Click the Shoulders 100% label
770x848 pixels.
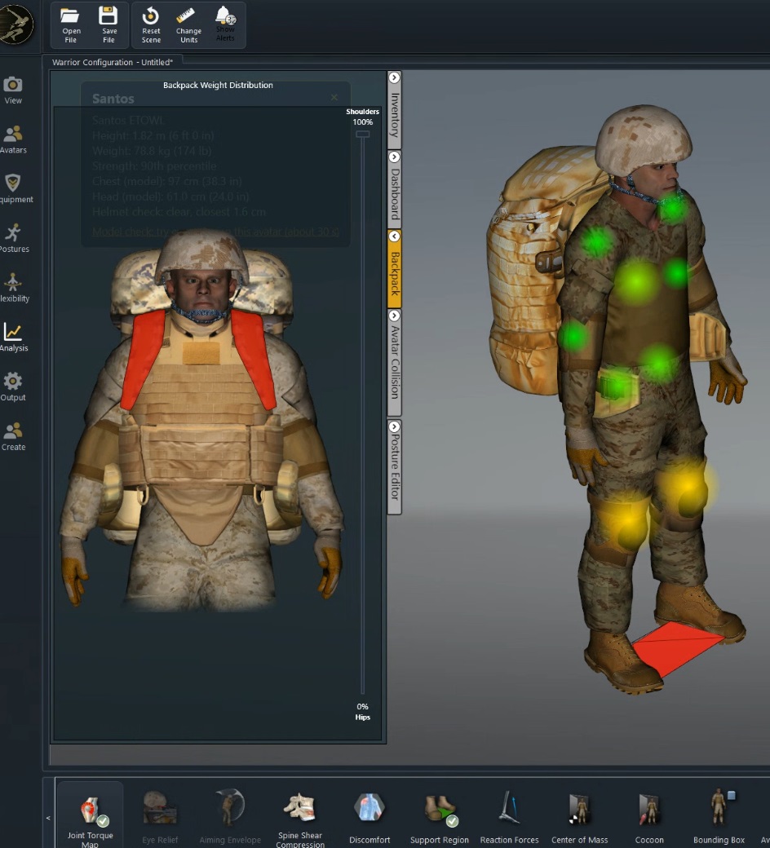pos(362,117)
